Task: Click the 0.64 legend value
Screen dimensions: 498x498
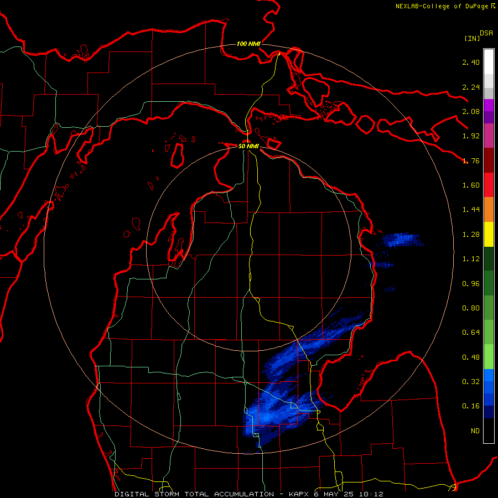Action: (471, 333)
